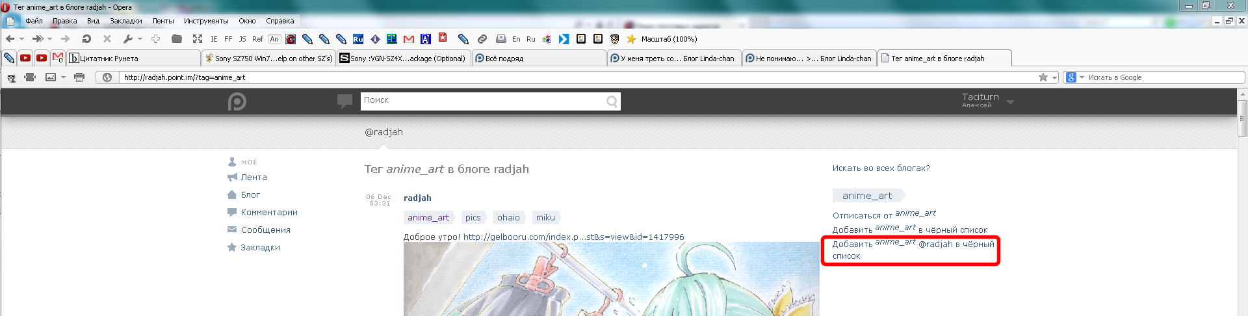This screenshot has height=316, width=1248.
Task: Click the folder icon in the toolbar
Action: coord(176,39)
